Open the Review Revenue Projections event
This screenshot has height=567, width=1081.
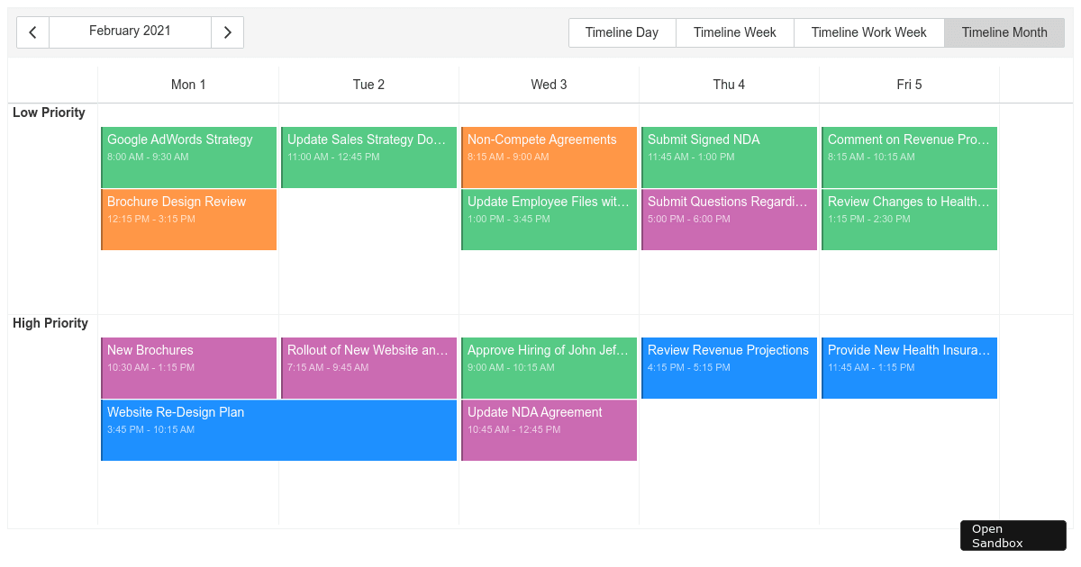[729, 367]
